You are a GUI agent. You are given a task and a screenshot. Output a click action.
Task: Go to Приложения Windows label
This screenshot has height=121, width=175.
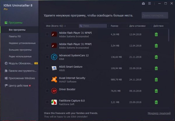22,78
